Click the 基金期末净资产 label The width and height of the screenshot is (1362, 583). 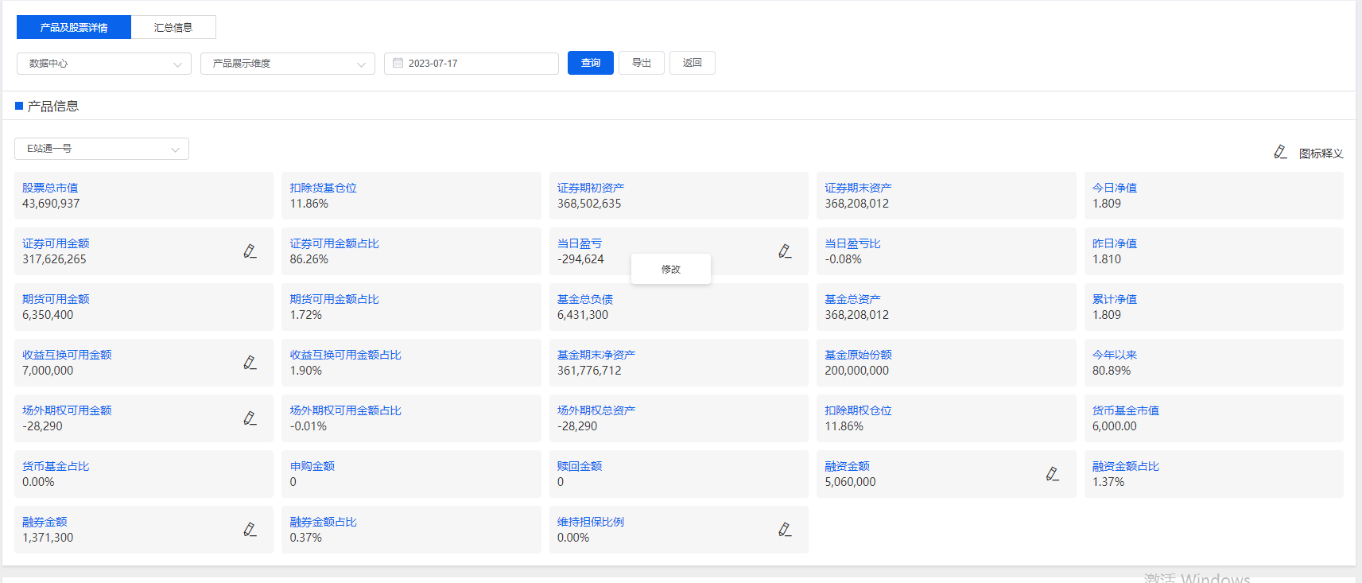[x=596, y=355]
